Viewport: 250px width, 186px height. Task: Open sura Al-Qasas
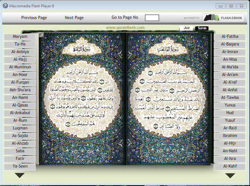(20, 106)
